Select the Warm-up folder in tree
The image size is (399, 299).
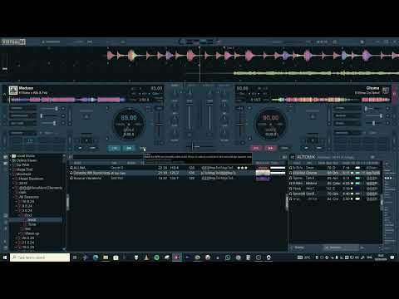[x=32, y=233]
